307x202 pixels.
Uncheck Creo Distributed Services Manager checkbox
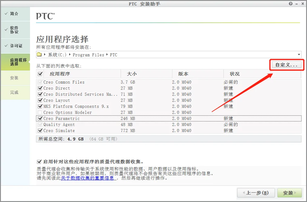40,94
